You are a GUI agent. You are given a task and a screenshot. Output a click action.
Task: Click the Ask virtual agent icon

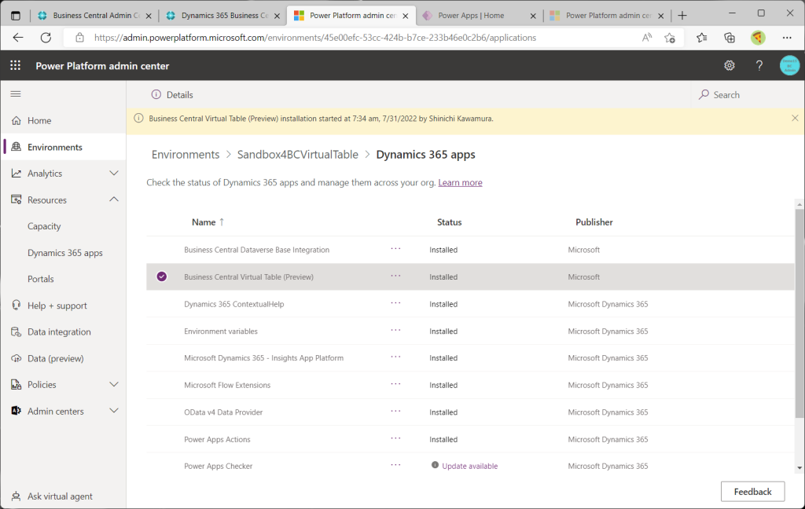point(17,496)
